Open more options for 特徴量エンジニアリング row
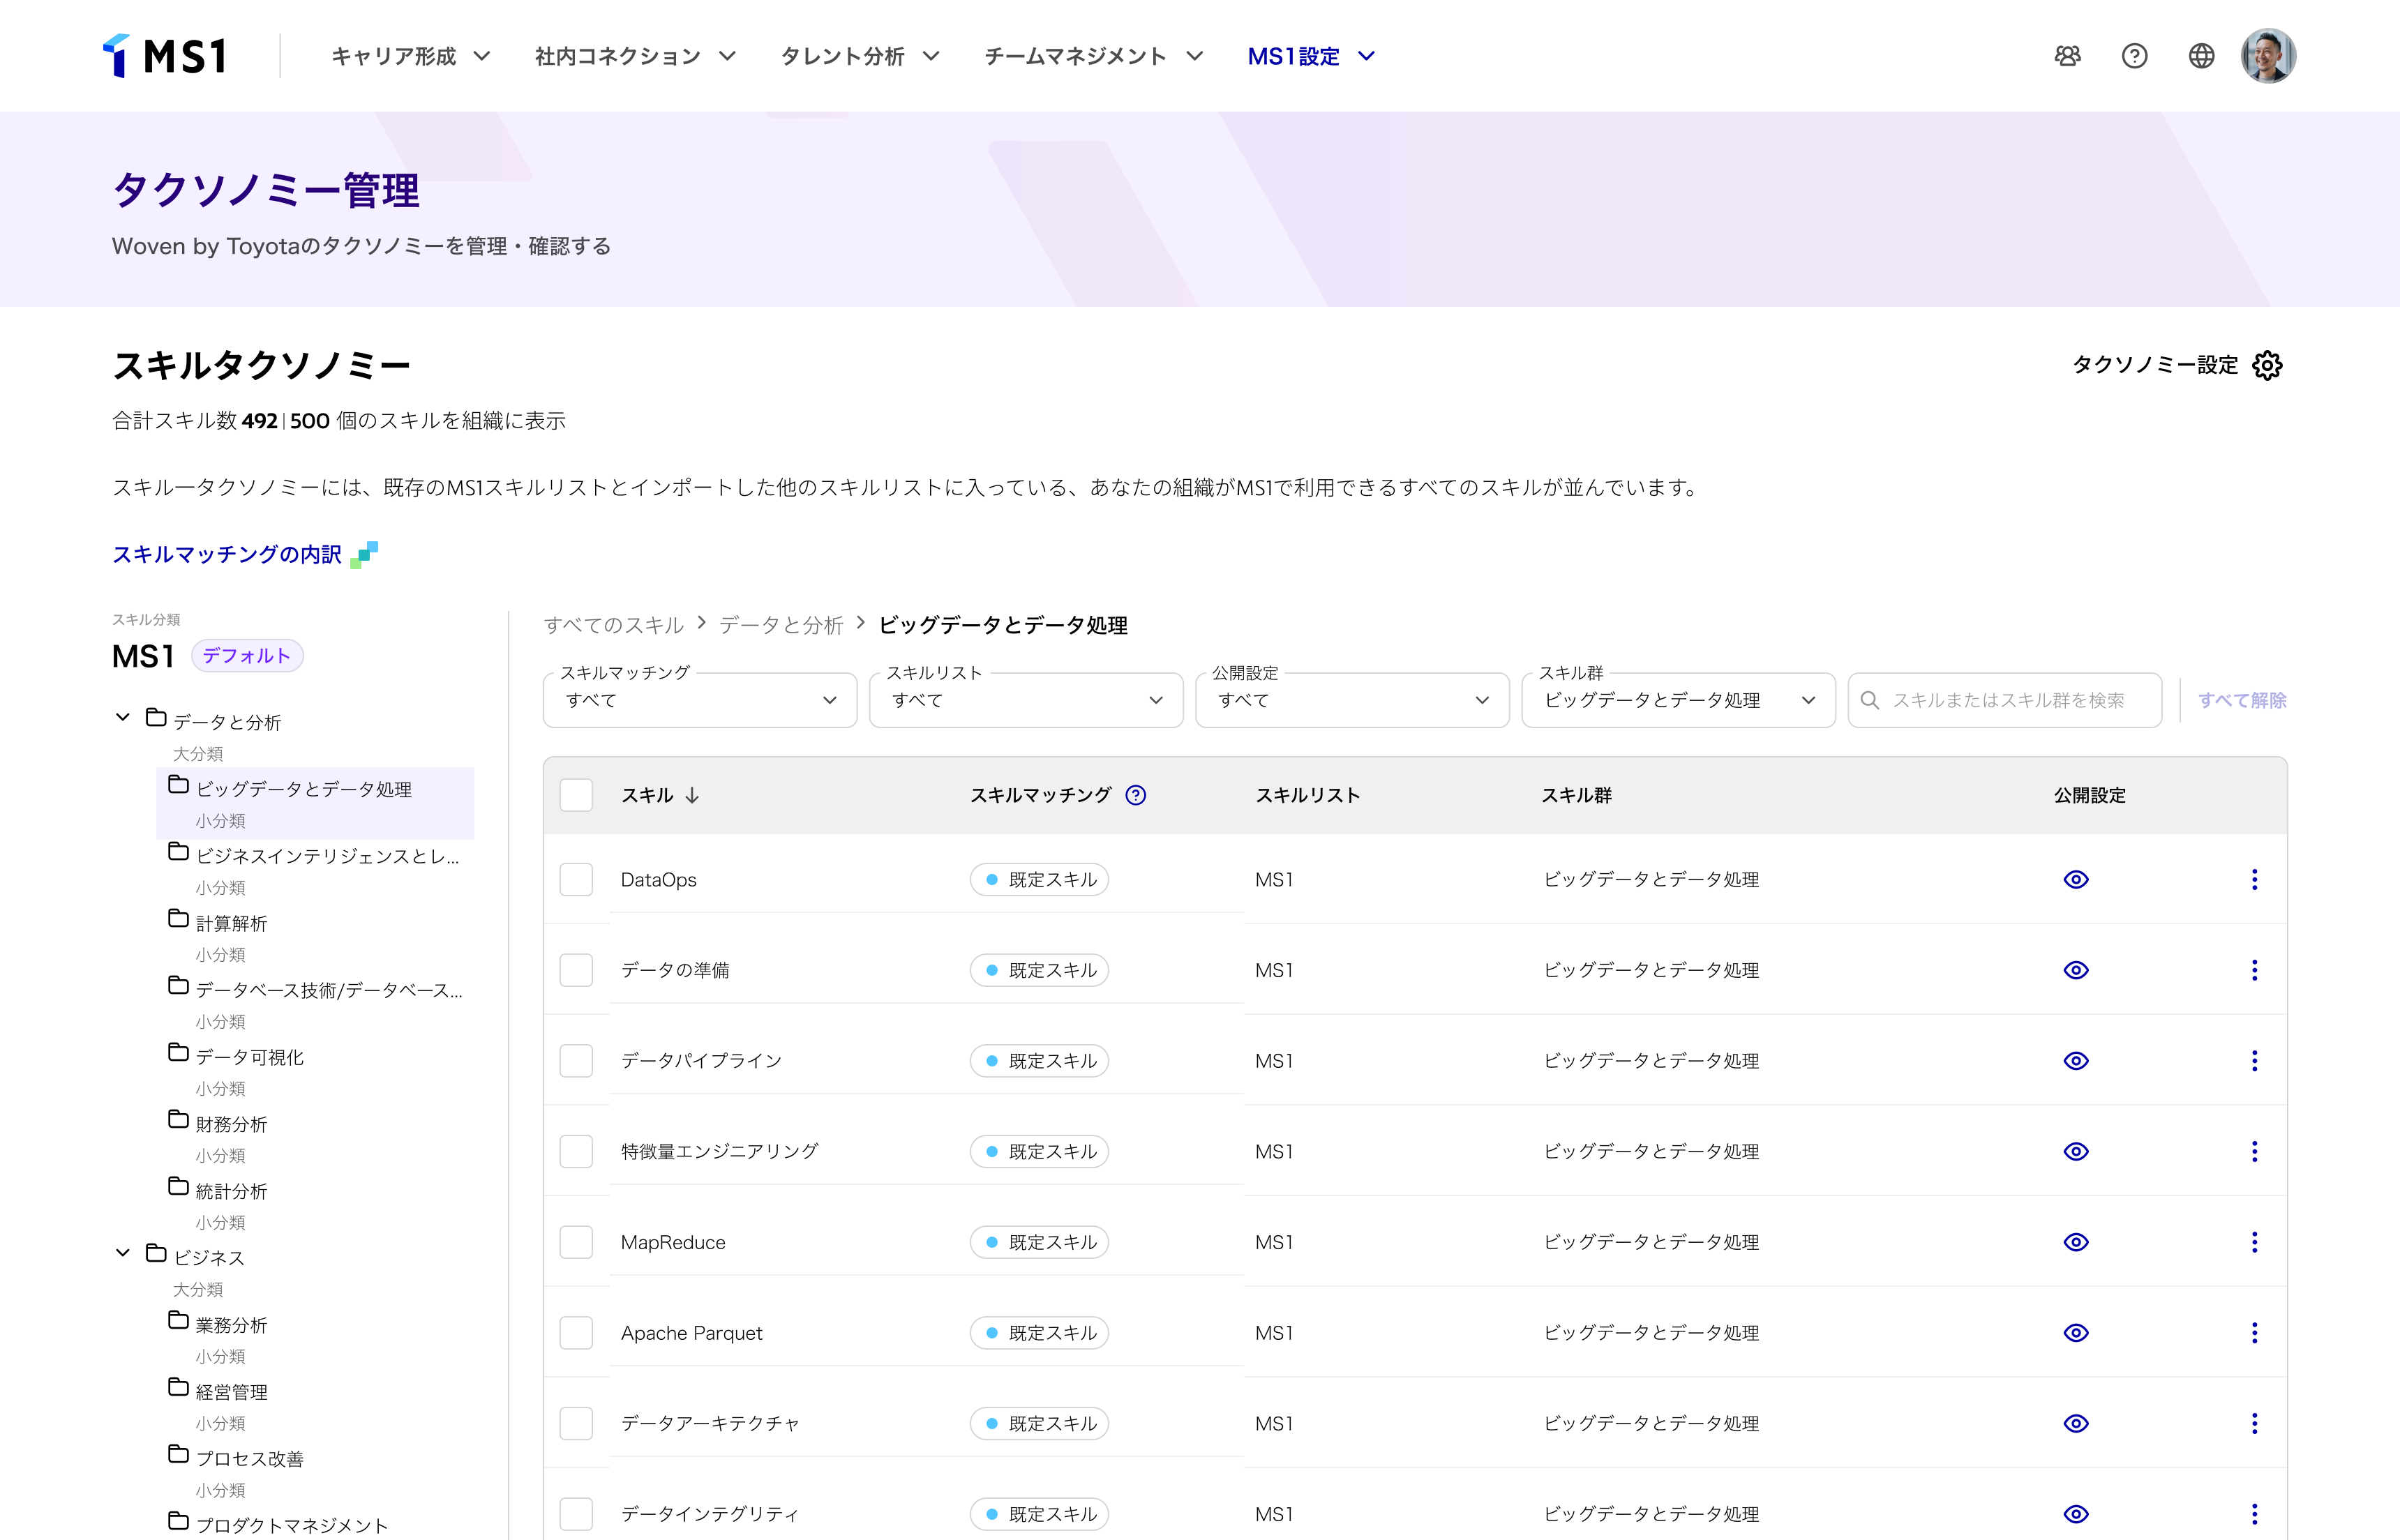2400x1540 pixels. tap(2254, 1151)
